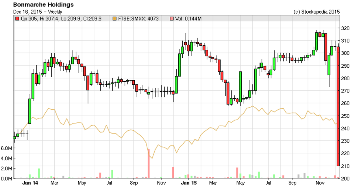
Task: Click the 'Jan 15' date axis label
Action: [x=189, y=183]
